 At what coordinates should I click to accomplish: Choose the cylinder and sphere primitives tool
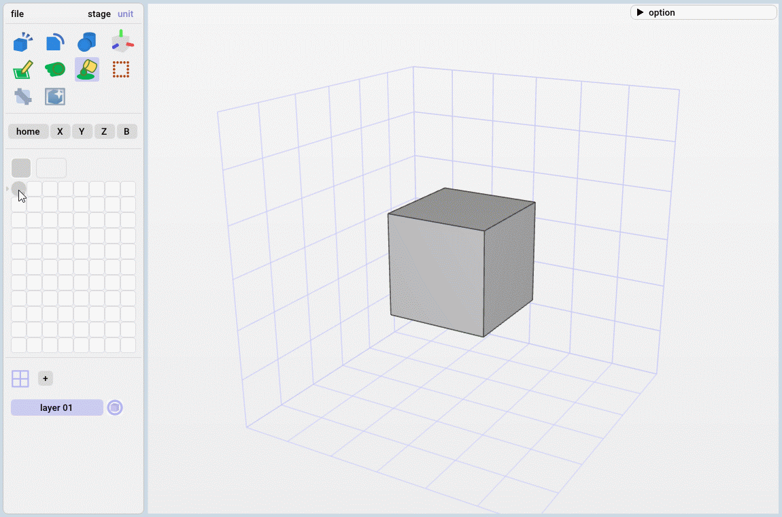pos(87,42)
